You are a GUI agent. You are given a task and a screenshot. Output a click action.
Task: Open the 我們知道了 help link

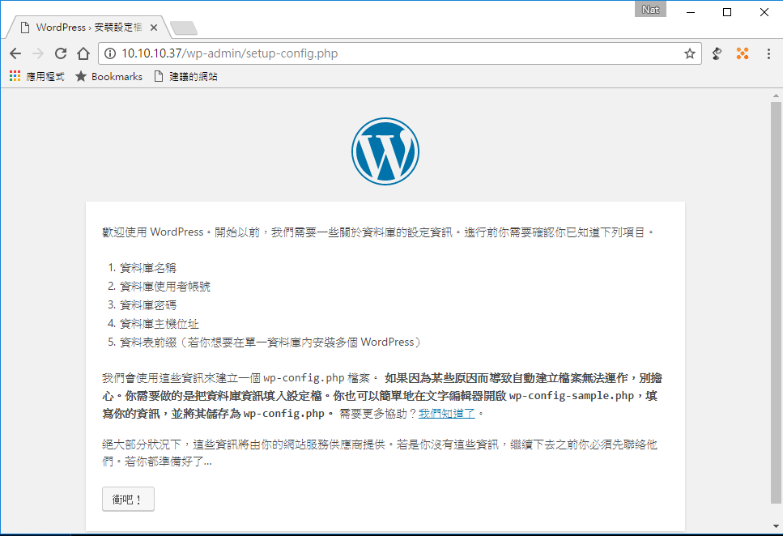click(x=446, y=414)
